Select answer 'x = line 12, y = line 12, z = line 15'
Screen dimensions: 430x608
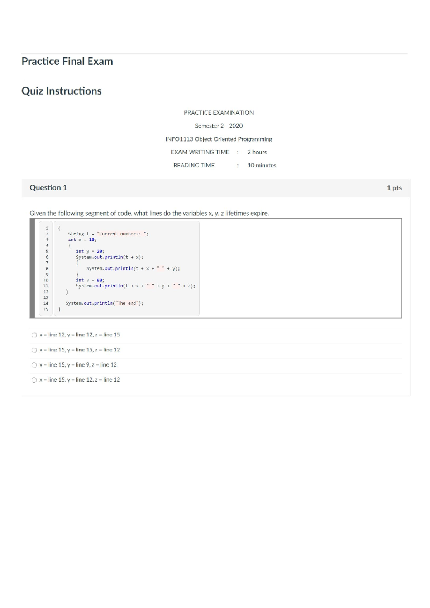[34, 335]
